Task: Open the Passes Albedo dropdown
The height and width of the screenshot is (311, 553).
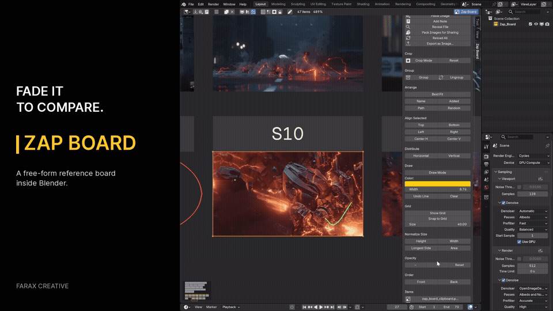Action: (x=533, y=217)
